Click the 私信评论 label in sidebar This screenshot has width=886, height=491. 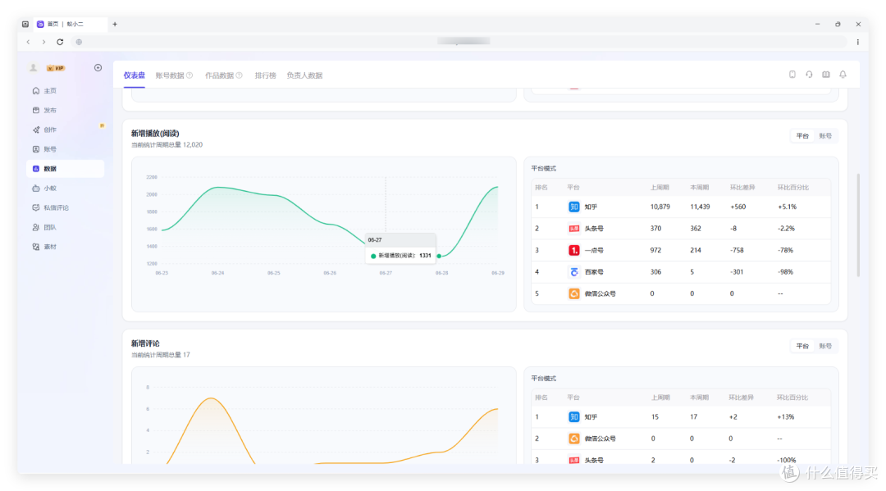(x=56, y=207)
